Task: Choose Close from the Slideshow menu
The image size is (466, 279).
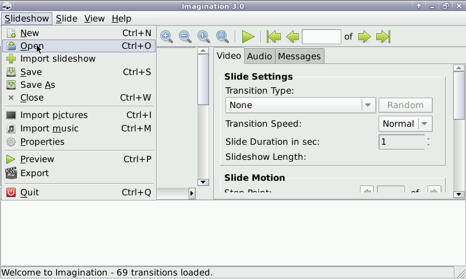Action: pos(79,98)
